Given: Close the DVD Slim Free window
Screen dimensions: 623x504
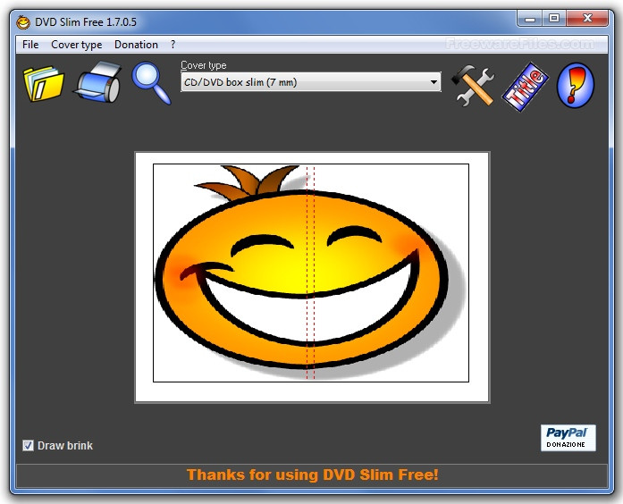Looking at the screenshot, I should [x=587, y=18].
